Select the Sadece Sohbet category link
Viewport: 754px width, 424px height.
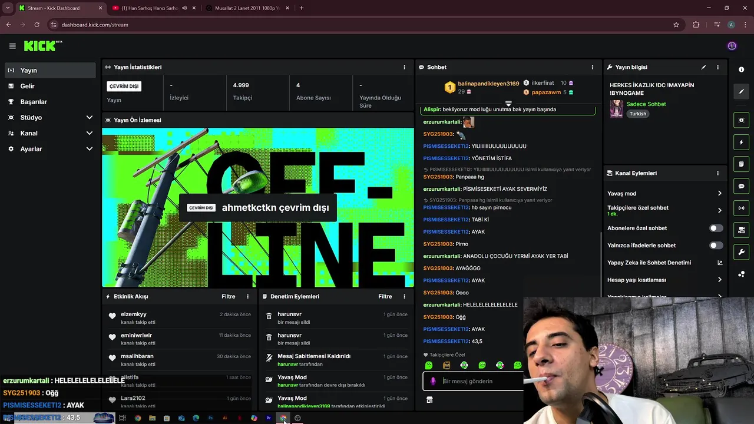(x=646, y=104)
